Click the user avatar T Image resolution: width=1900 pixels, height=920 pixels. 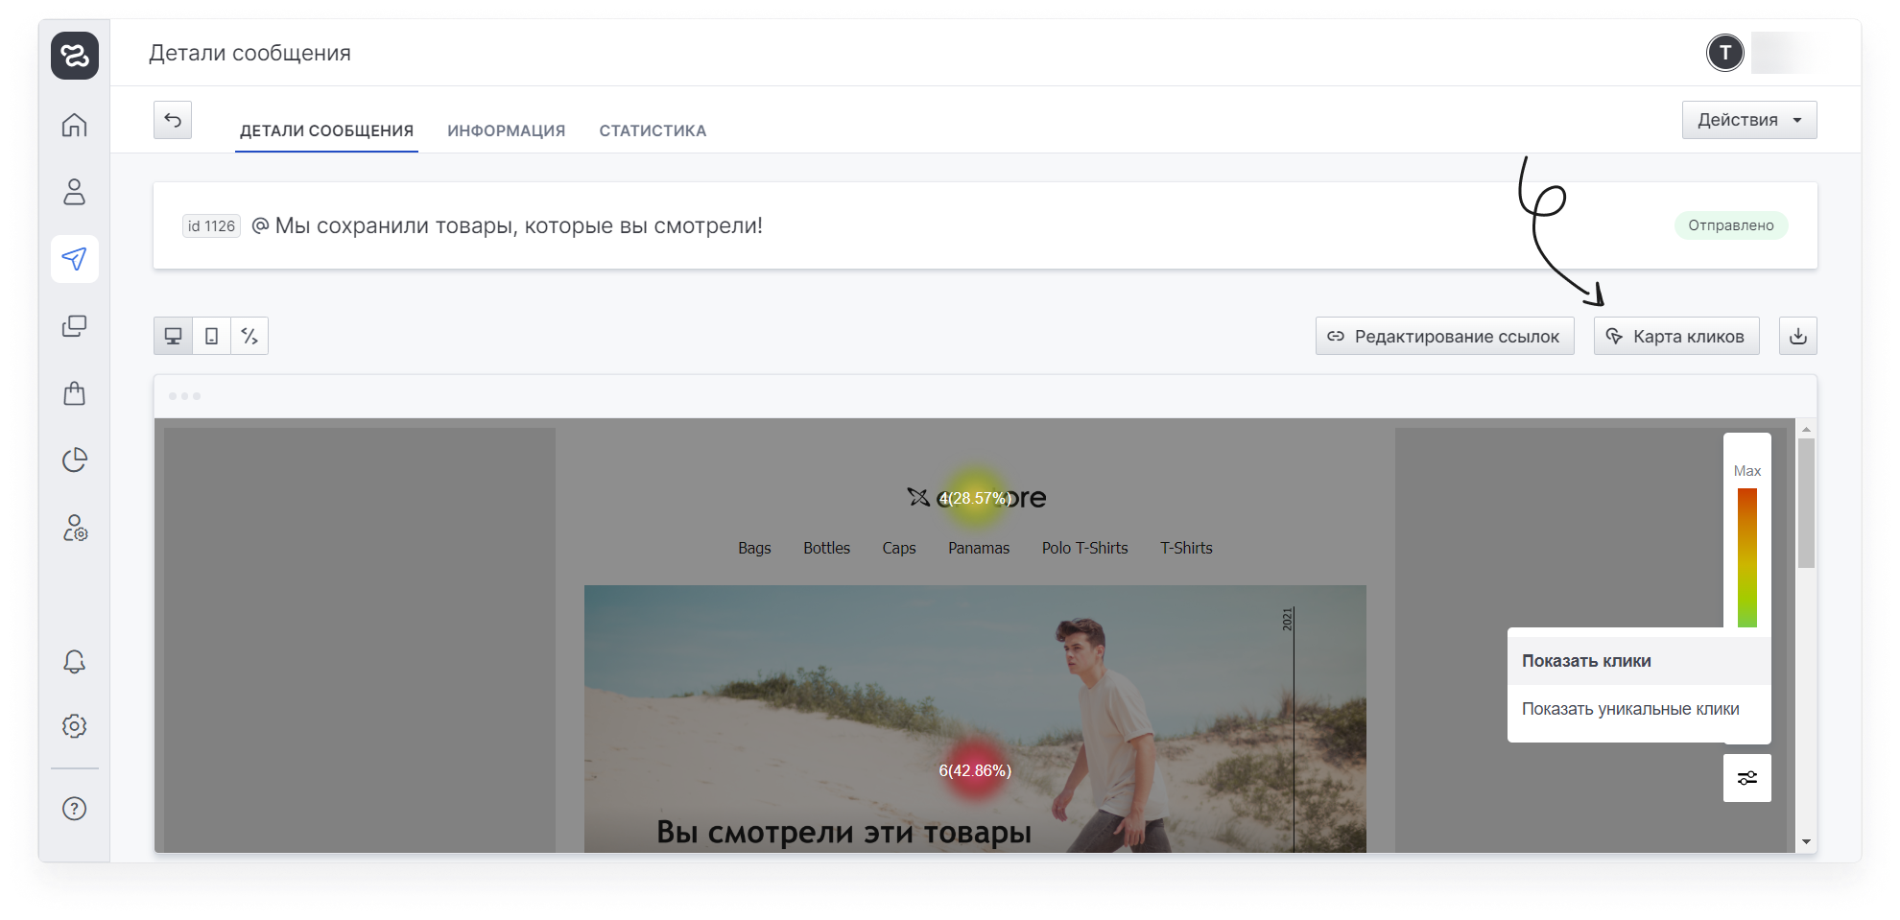pos(1725,53)
